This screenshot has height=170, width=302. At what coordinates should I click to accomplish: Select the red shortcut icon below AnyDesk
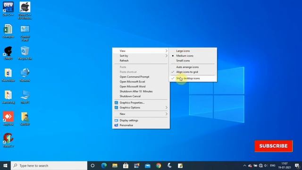coord(8,140)
